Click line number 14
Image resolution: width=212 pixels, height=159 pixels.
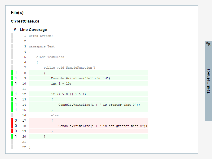pos(24,105)
